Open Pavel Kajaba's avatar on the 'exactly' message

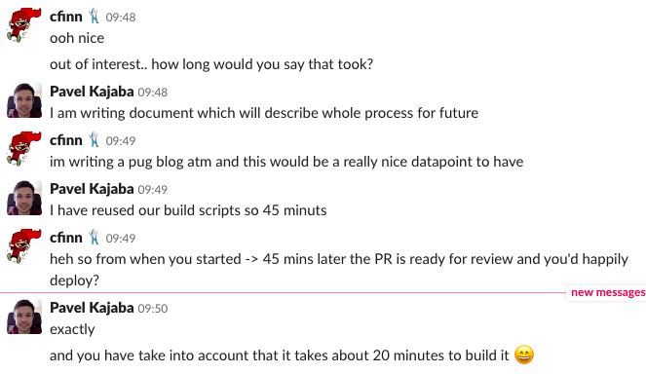pos(24,317)
